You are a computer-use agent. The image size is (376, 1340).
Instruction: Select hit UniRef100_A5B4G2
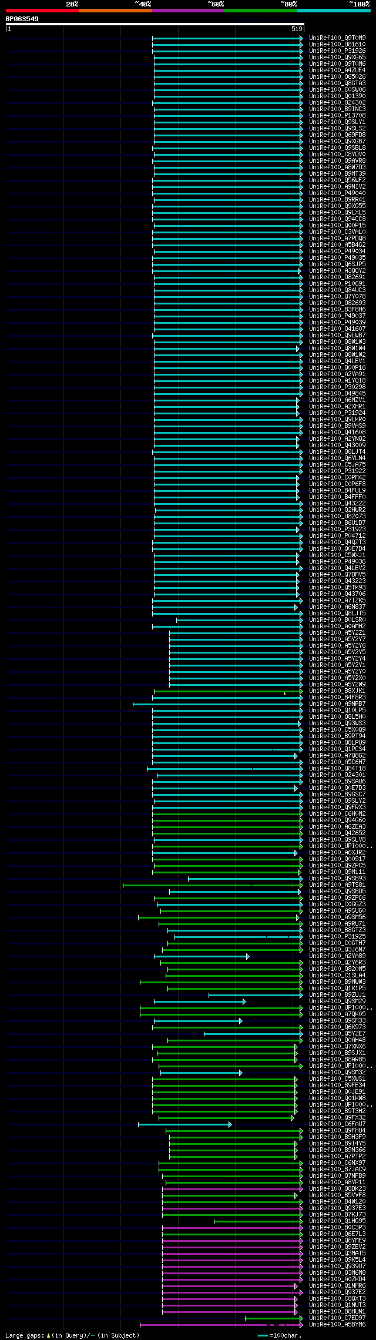tap(337, 245)
